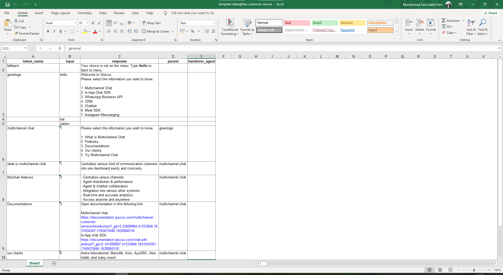503x275 pixels.
Task: Select the Align Left icon
Action: [109, 31]
